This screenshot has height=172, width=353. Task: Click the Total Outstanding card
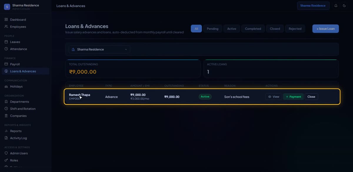[x=133, y=69]
